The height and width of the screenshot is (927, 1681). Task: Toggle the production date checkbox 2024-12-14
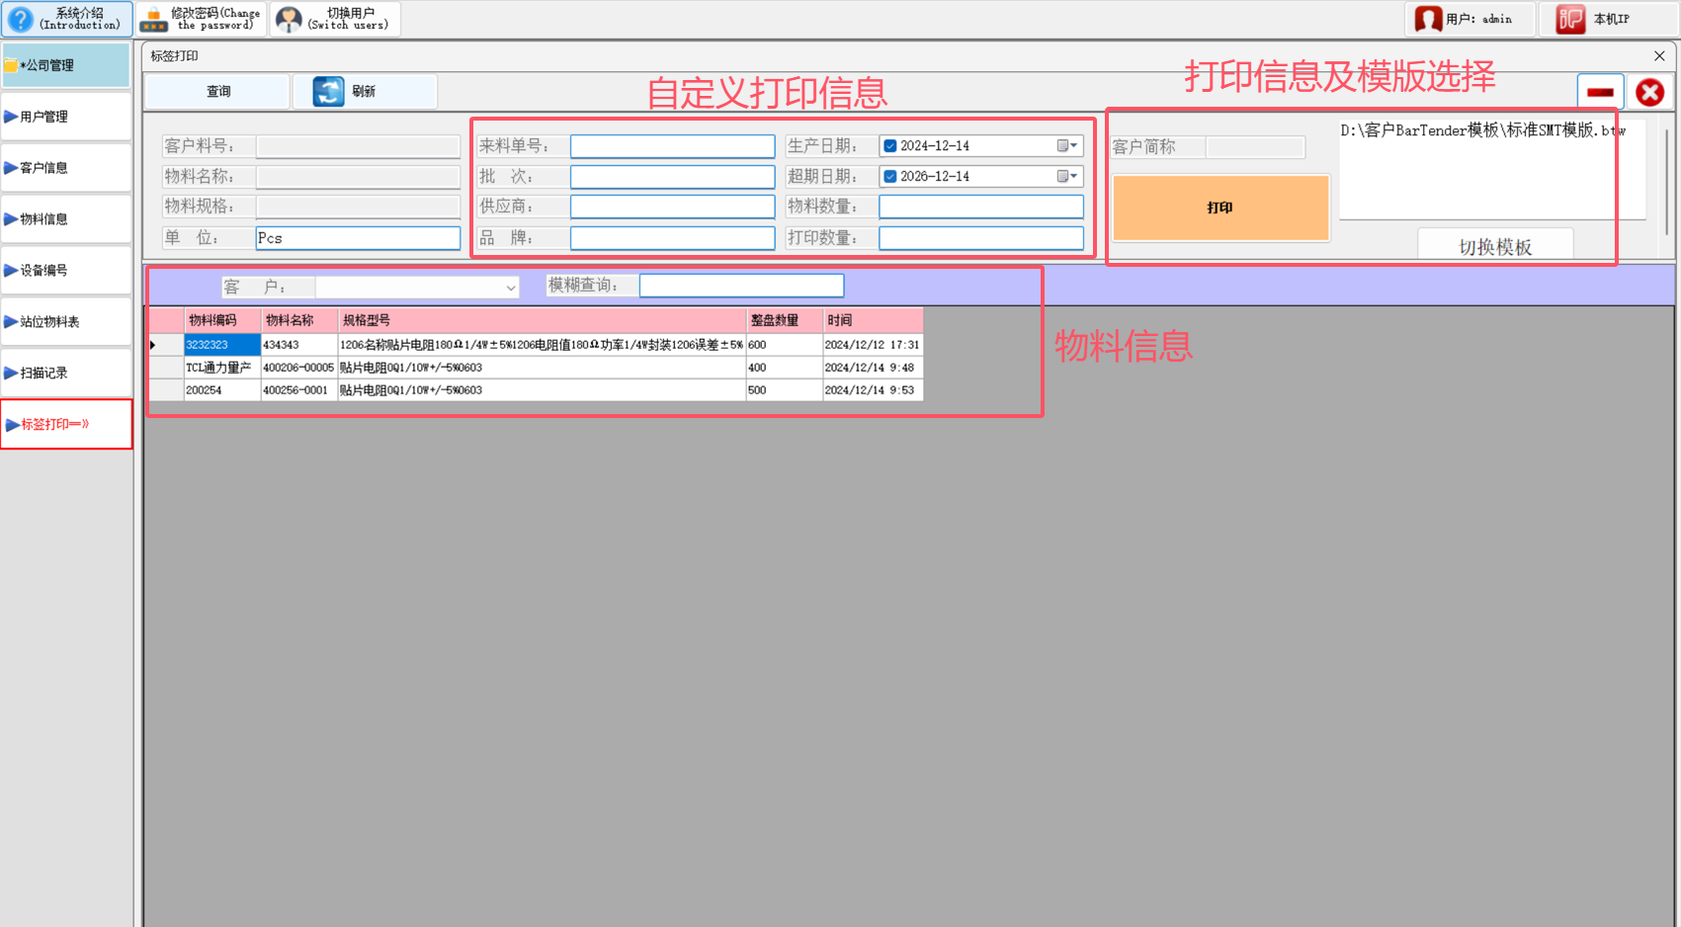[x=890, y=146]
